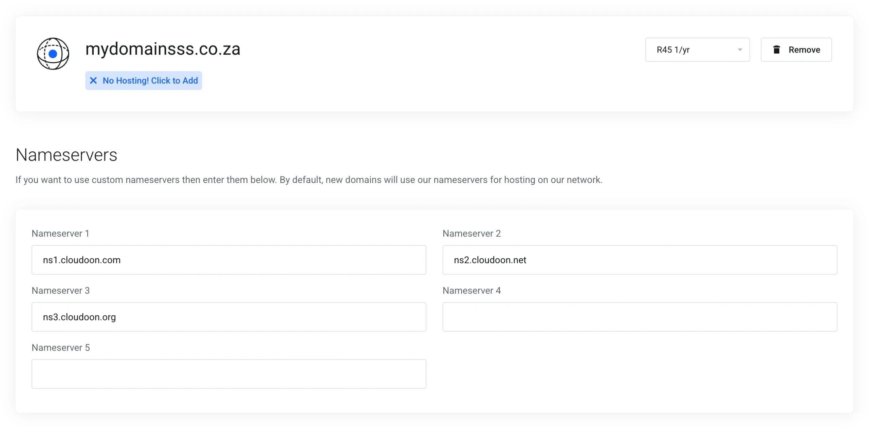Focus the Nameserver 2 input field
This screenshot has height=427, width=869.
point(640,260)
